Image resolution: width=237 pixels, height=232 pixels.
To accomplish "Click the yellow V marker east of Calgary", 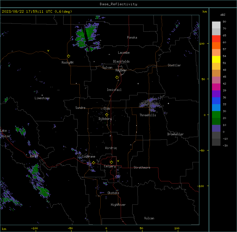I will 118,161.
